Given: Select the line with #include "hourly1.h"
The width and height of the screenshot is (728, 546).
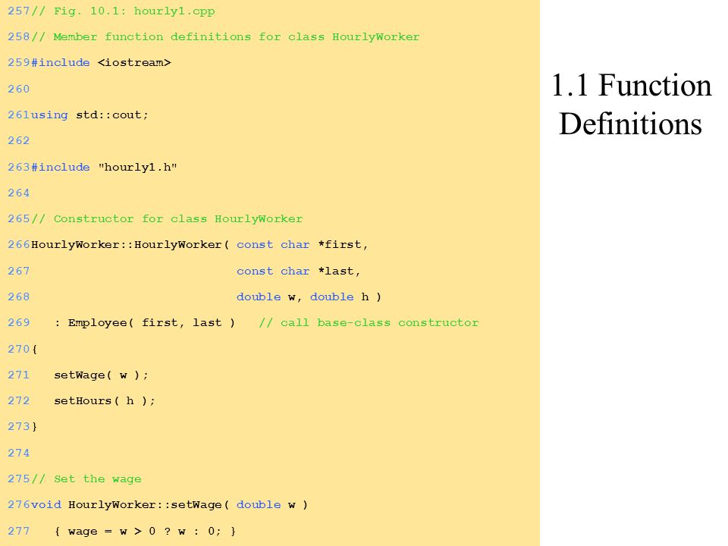Looking at the screenshot, I should coord(104,167).
